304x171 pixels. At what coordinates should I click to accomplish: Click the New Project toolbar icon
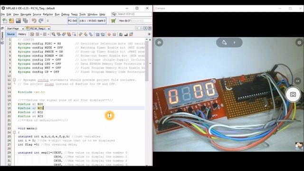pos(11,21)
